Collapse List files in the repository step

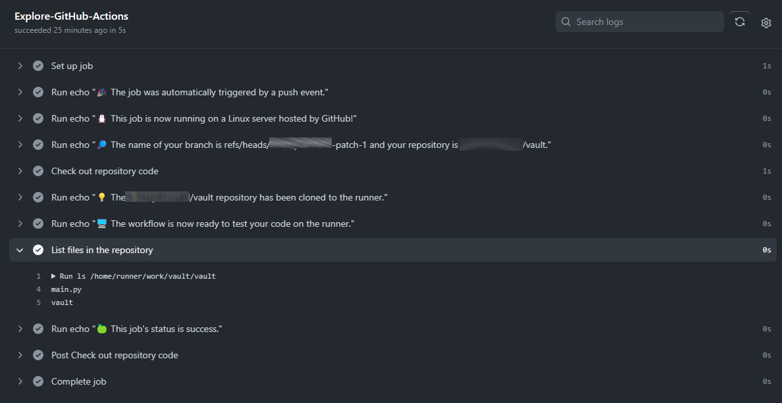(20, 250)
